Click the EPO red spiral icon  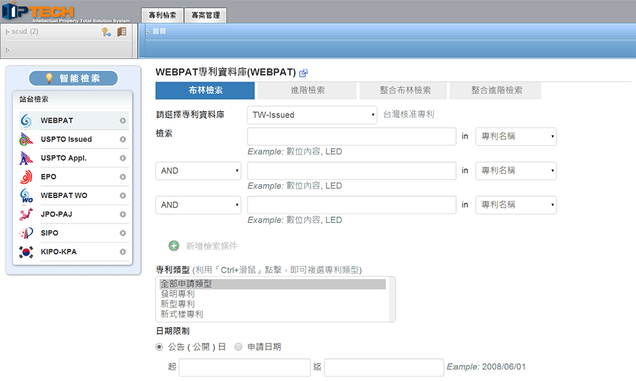(26, 177)
